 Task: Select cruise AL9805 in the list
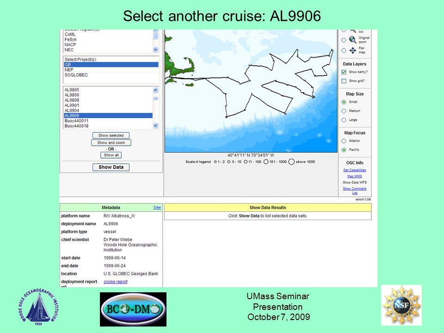[108, 90]
